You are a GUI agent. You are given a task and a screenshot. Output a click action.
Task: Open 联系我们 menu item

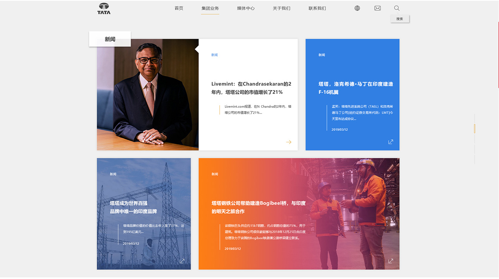point(317,8)
